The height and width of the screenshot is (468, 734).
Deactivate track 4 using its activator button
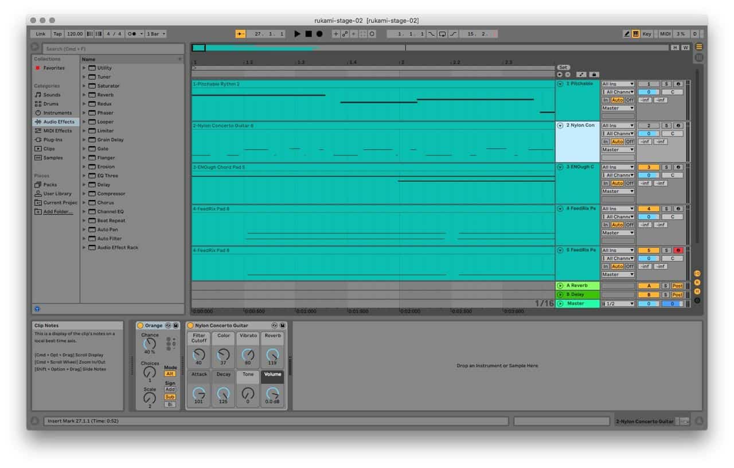(649, 209)
